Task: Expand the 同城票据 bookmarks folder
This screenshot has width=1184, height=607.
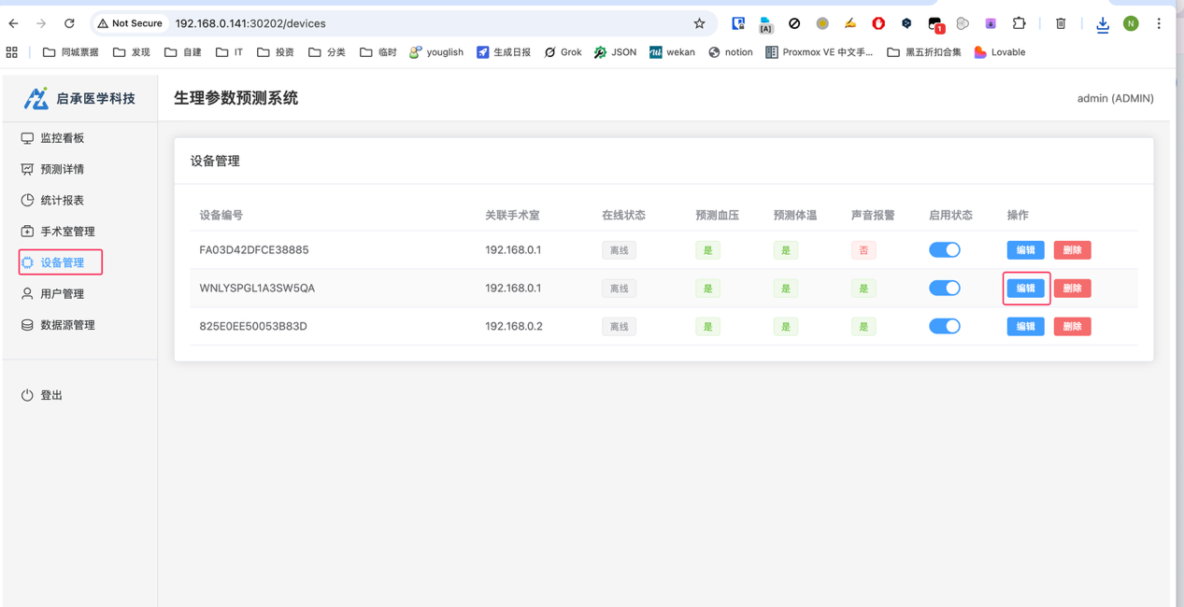Action: pyautogui.click(x=71, y=52)
